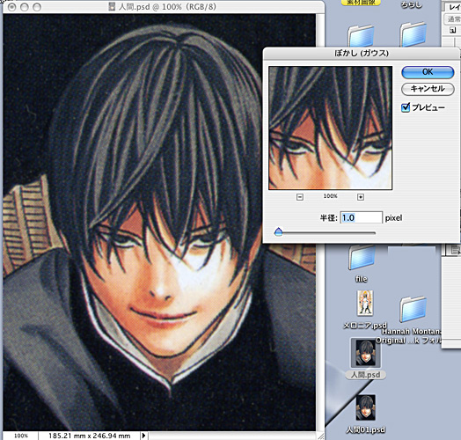Image resolution: width=461 pixels, height=440 pixels.
Task: Click the 人間.psd window title
Action: point(167,6)
